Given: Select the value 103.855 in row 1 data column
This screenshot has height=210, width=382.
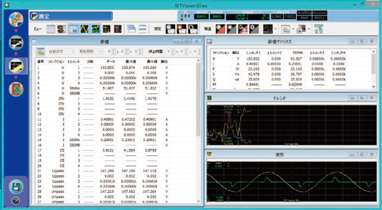Looking at the screenshot, I should (107, 67).
